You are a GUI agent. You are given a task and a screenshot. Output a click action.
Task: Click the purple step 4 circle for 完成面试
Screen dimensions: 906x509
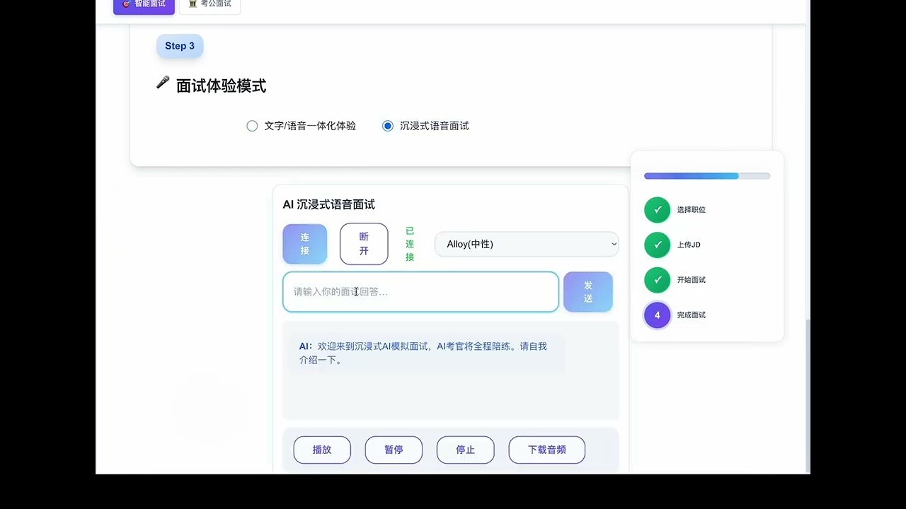(x=657, y=315)
